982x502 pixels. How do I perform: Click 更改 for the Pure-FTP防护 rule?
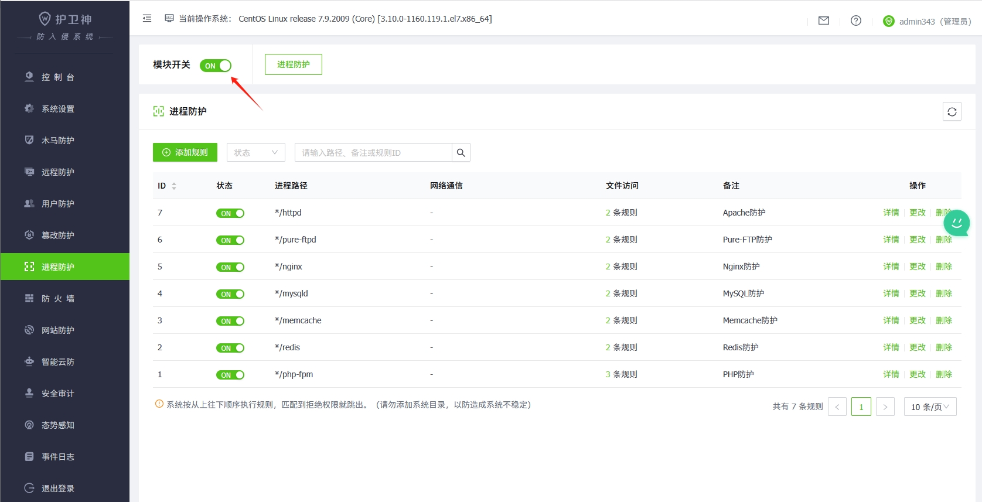[x=918, y=240]
